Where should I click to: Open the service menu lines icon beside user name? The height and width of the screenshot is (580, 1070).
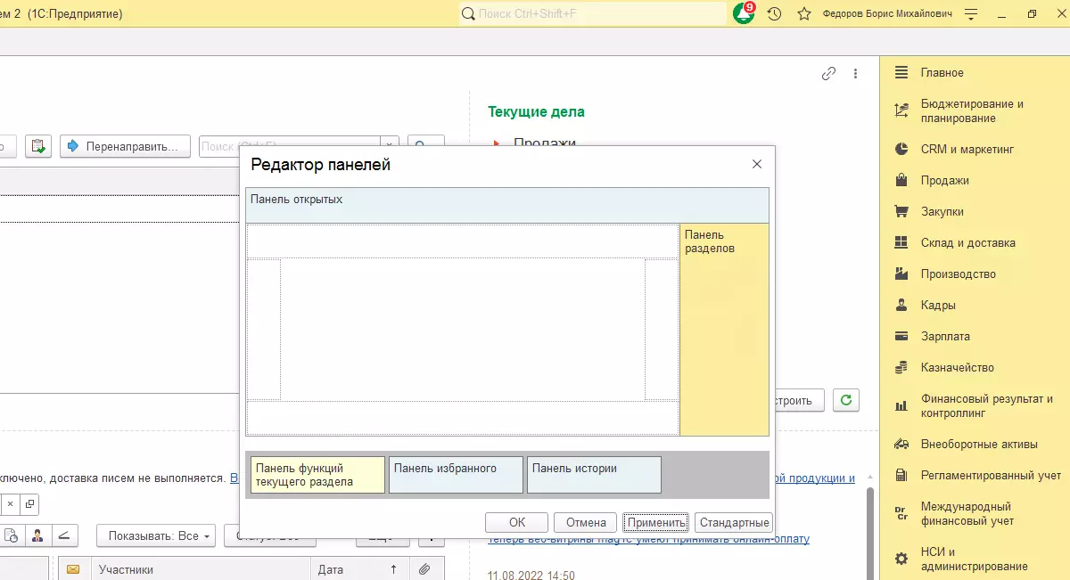click(x=972, y=14)
